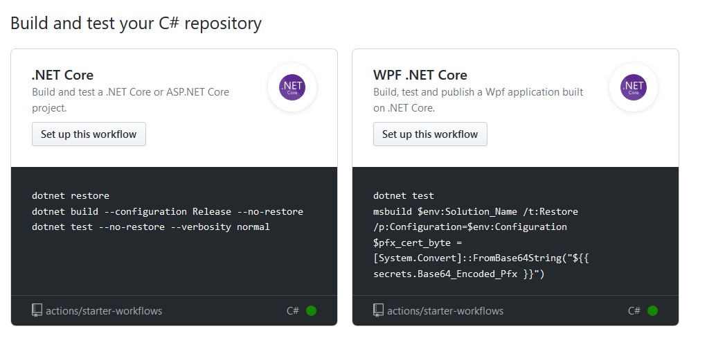This screenshot has height=354, width=725.
Task: Click the C# label in WPF .NET Core card
Action: 634,311
